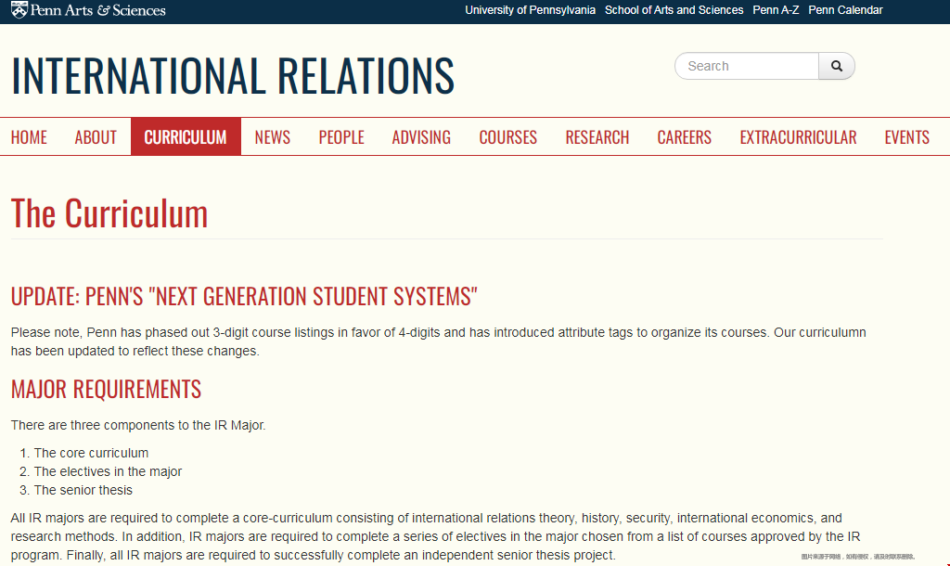Open the Penn A-Z link

click(x=776, y=10)
